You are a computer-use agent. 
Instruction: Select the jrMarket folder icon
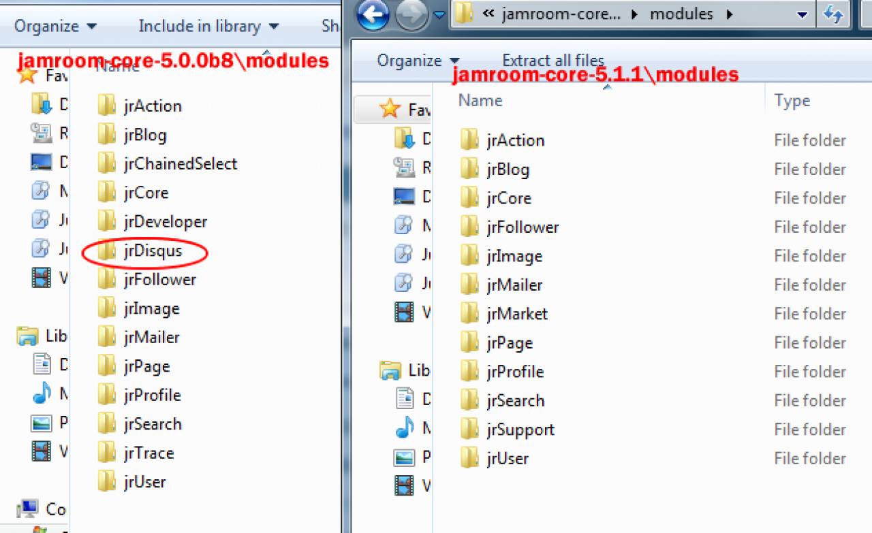469,314
